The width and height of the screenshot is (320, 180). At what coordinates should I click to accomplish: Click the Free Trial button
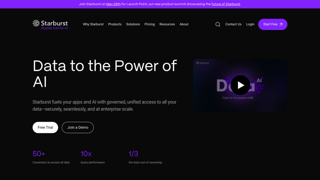[45, 127]
